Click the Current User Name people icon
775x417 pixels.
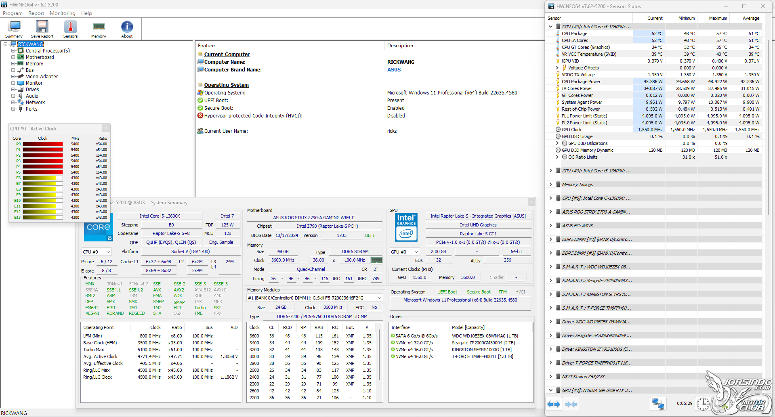coord(200,131)
